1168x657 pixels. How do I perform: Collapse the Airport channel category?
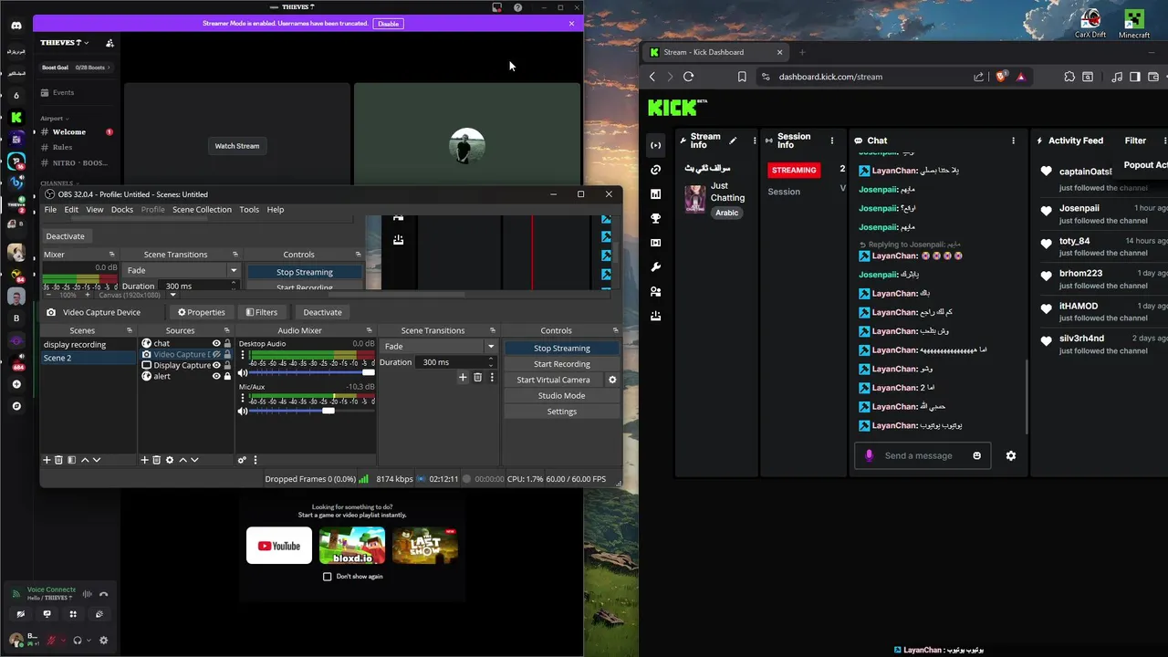(x=54, y=118)
